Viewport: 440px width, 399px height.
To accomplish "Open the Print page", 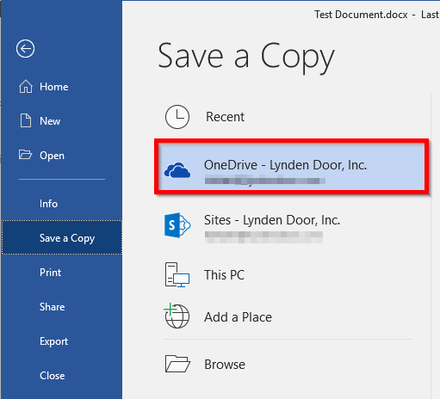I will (x=61, y=273).
